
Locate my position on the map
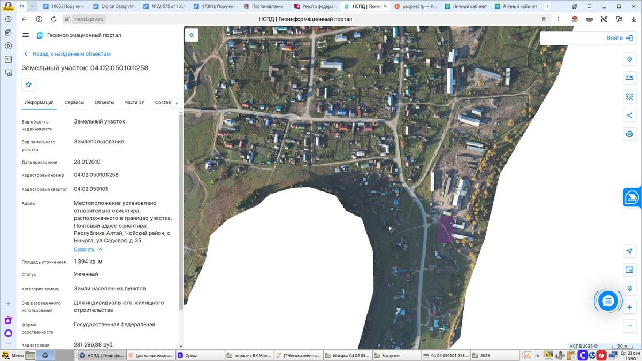pos(629,251)
